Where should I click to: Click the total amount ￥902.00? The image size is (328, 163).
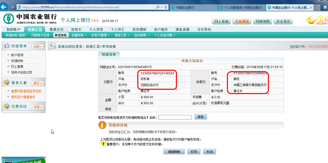click(x=147, y=103)
